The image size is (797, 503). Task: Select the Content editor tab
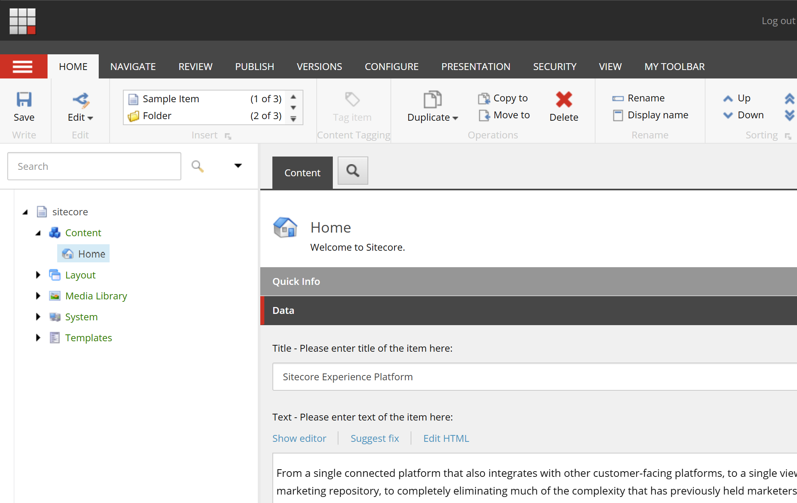[x=303, y=173]
